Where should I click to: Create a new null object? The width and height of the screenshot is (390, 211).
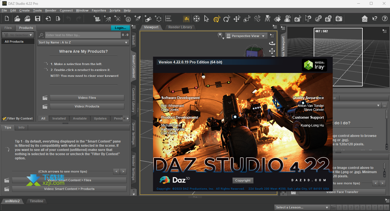click(x=158, y=19)
